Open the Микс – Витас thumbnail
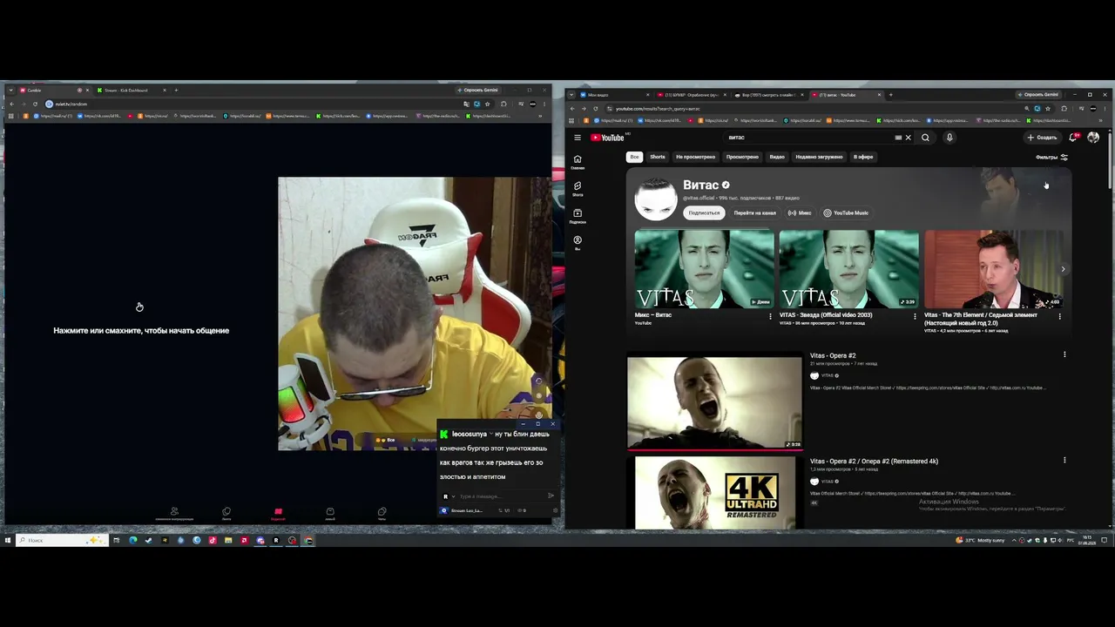This screenshot has height=627, width=1115. tap(704, 269)
